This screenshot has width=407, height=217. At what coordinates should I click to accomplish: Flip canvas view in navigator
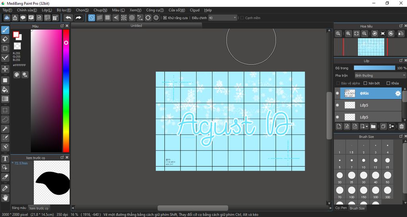click(x=401, y=33)
